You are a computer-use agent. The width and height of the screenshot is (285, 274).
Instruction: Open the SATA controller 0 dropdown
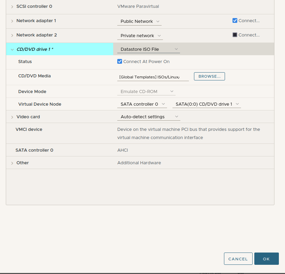coord(142,104)
